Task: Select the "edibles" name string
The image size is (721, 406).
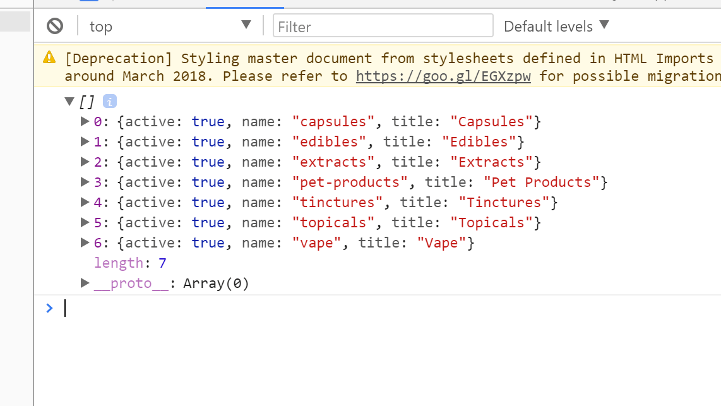Action: point(329,141)
